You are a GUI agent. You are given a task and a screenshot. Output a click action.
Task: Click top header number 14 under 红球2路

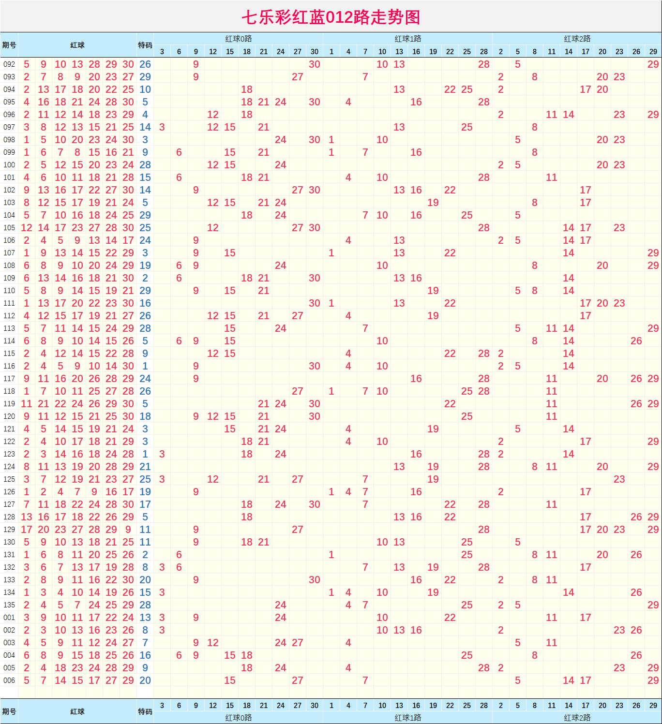569,52
